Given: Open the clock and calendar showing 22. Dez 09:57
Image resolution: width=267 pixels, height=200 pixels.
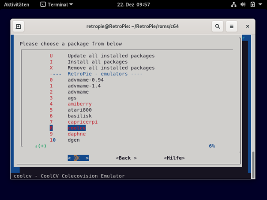Looking at the screenshot, I should 133,4.
